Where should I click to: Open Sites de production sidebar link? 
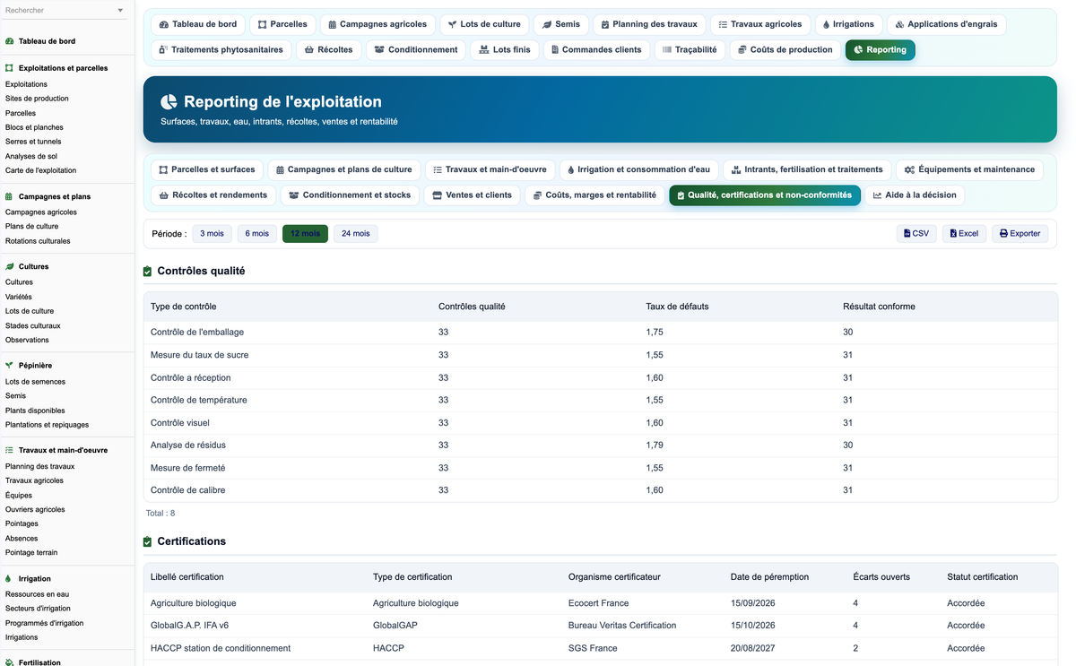click(x=37, y=99)
